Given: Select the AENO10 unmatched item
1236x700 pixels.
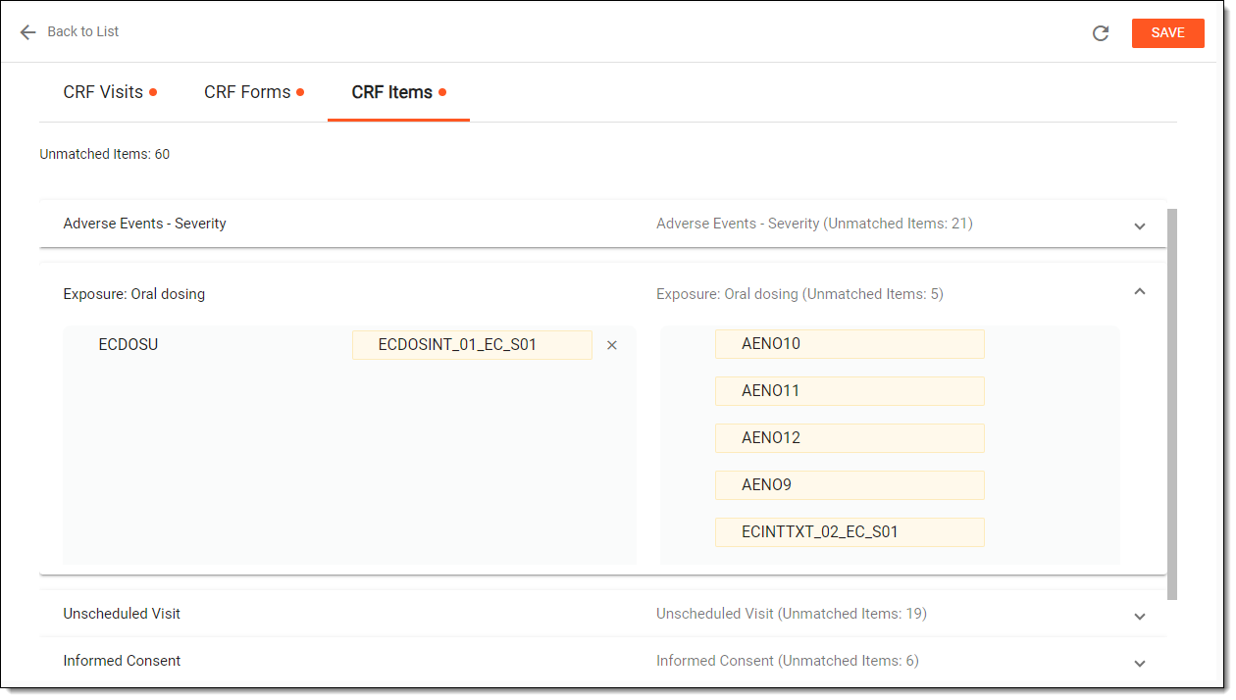Looking at the screenshot, I should coord(850,344).
